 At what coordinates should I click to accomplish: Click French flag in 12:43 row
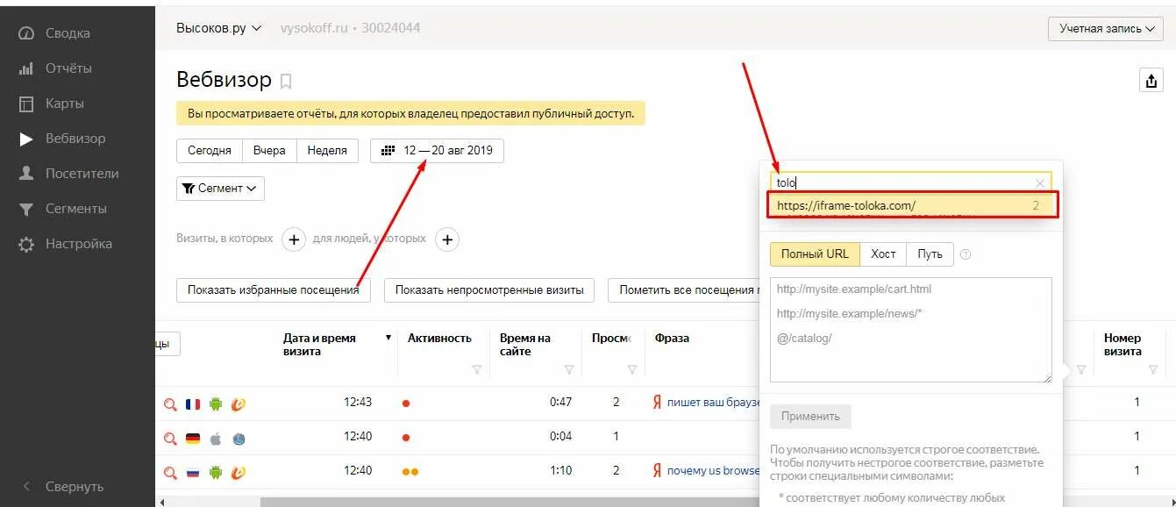coord(193,403)
